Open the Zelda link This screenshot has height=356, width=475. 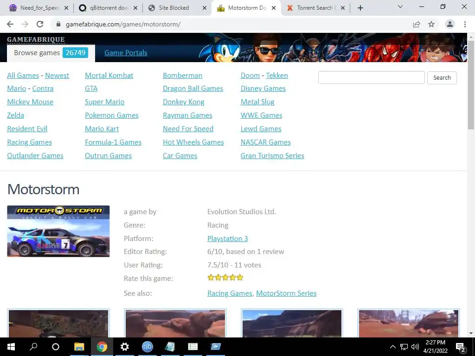tap(15, 115)
